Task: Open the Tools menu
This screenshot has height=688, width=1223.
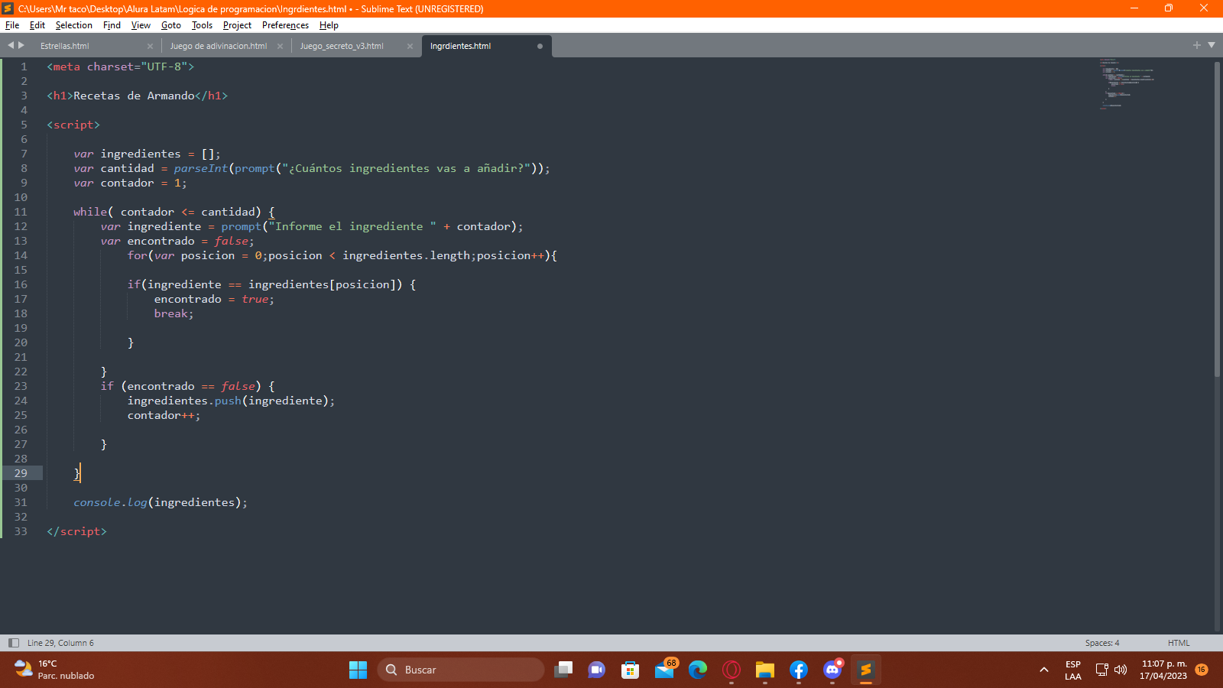Action: point(202,25)
